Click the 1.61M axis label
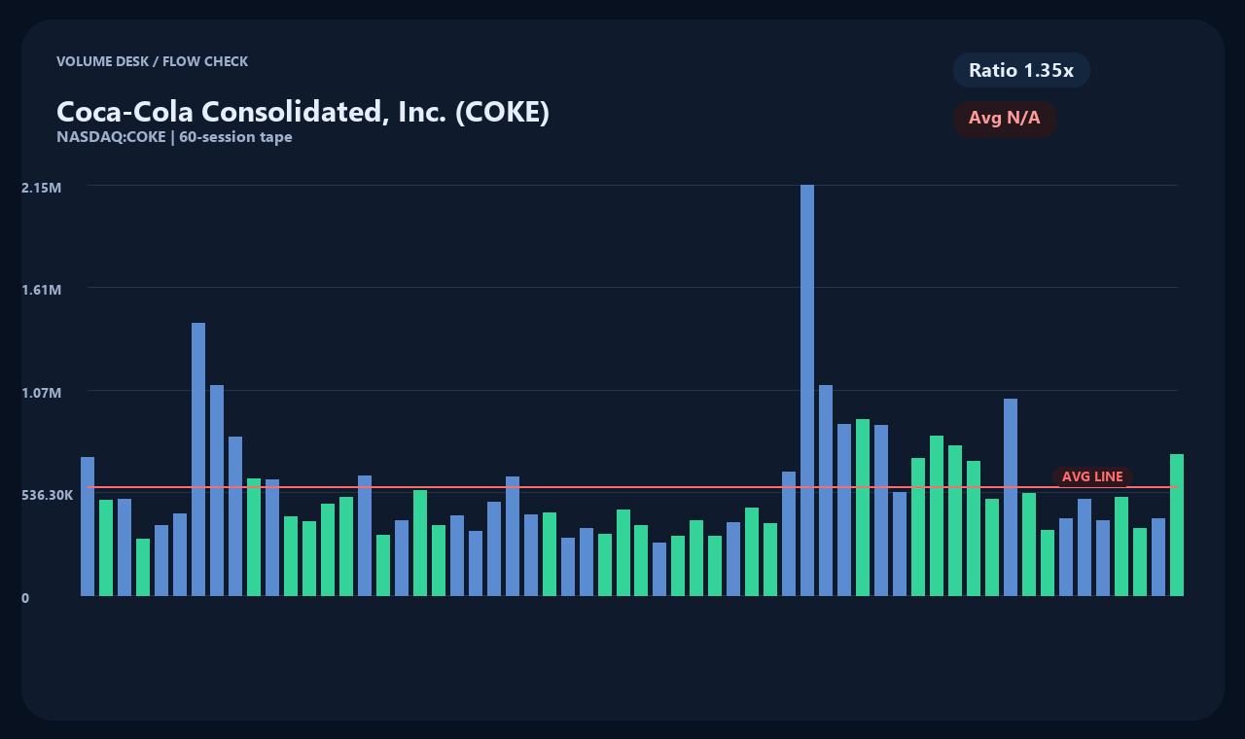Viewport: 1245px width, 739px height. pos(42,290)
